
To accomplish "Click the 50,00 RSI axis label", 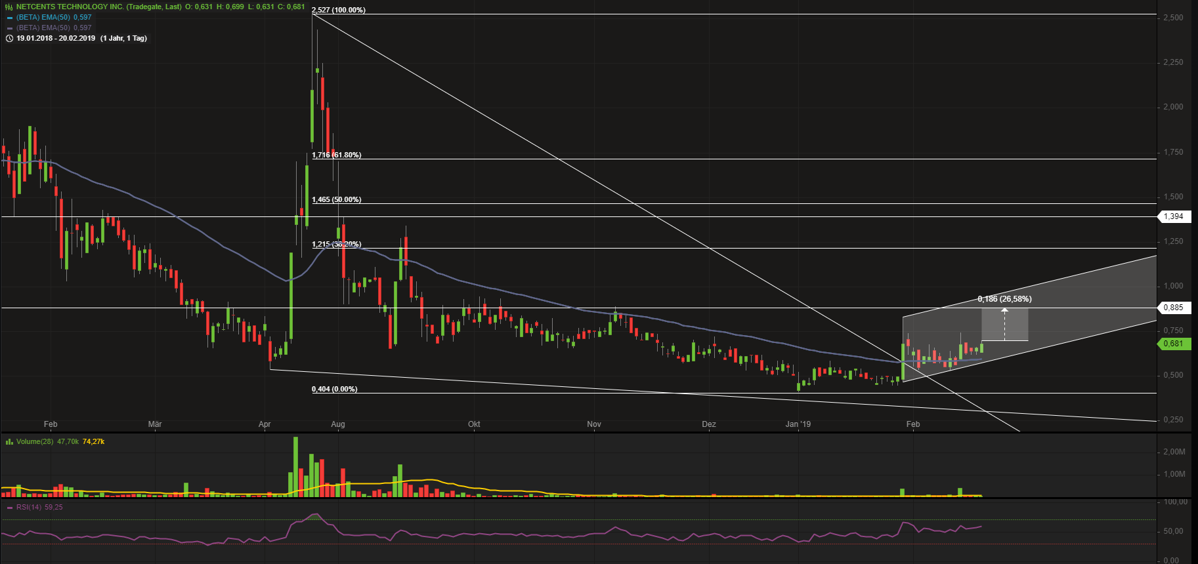I will point(1174,531).
